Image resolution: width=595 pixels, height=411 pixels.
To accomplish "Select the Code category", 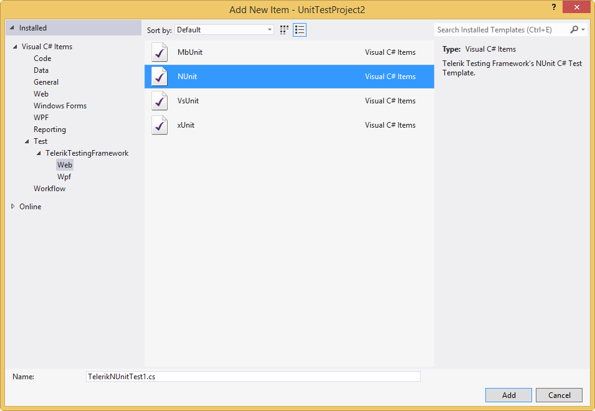I will coord(42,59).
